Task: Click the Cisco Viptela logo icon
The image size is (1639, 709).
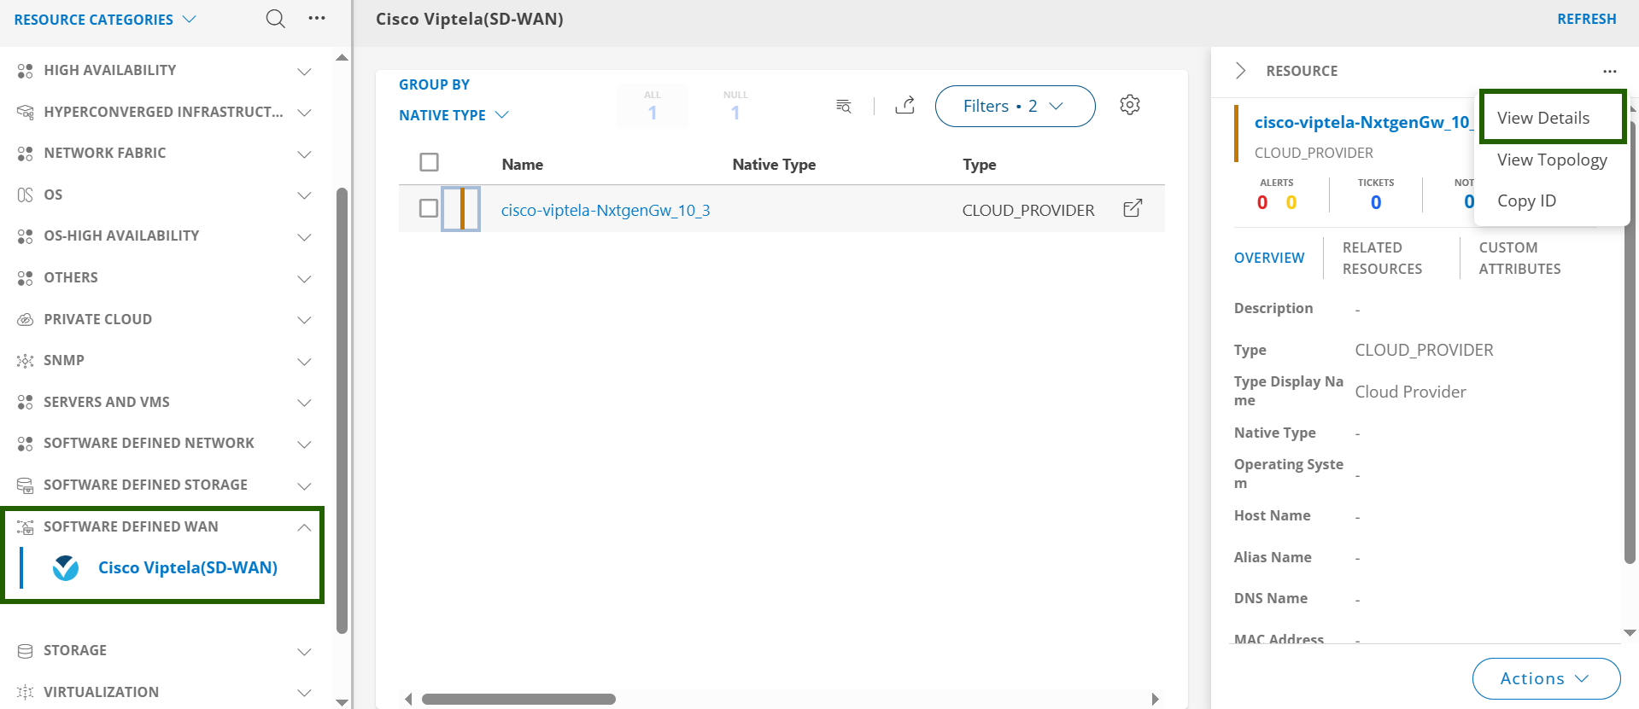Action: (x=66, y=568)
